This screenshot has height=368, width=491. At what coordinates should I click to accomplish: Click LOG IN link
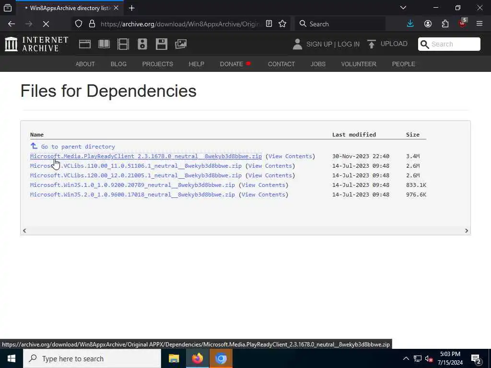tap(349, 45)
